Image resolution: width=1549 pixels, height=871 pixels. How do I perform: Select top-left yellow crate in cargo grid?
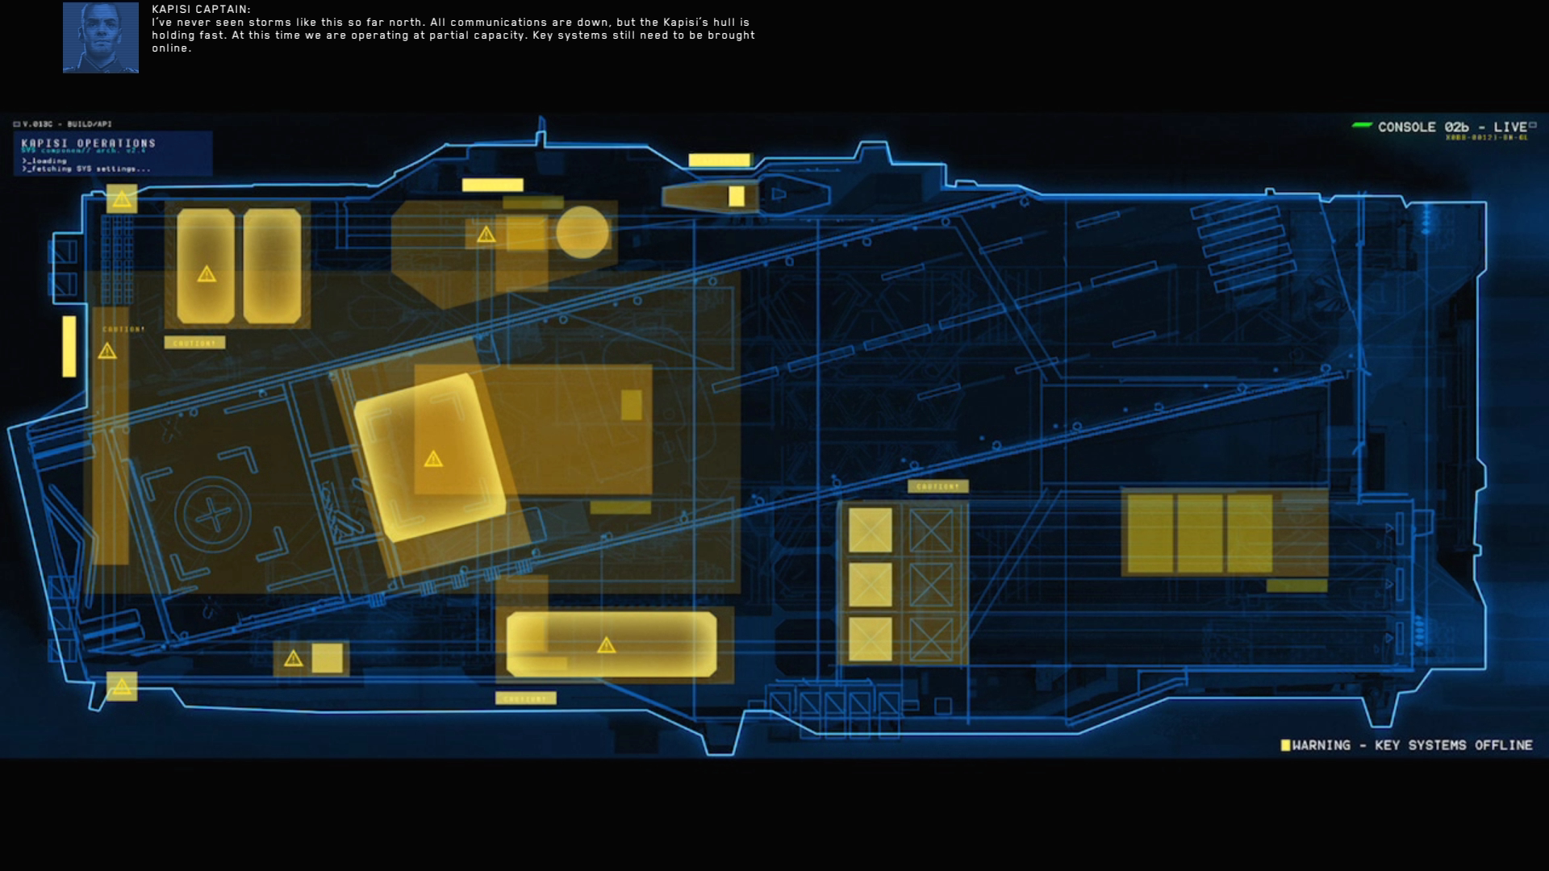pos(871,530)
